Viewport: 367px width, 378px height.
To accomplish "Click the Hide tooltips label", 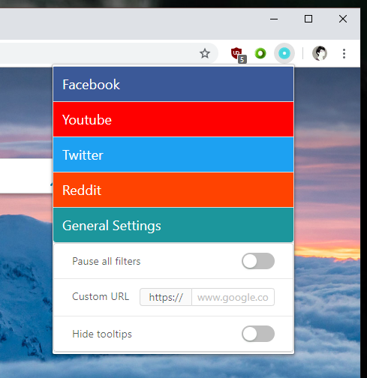I will [102, 334].
